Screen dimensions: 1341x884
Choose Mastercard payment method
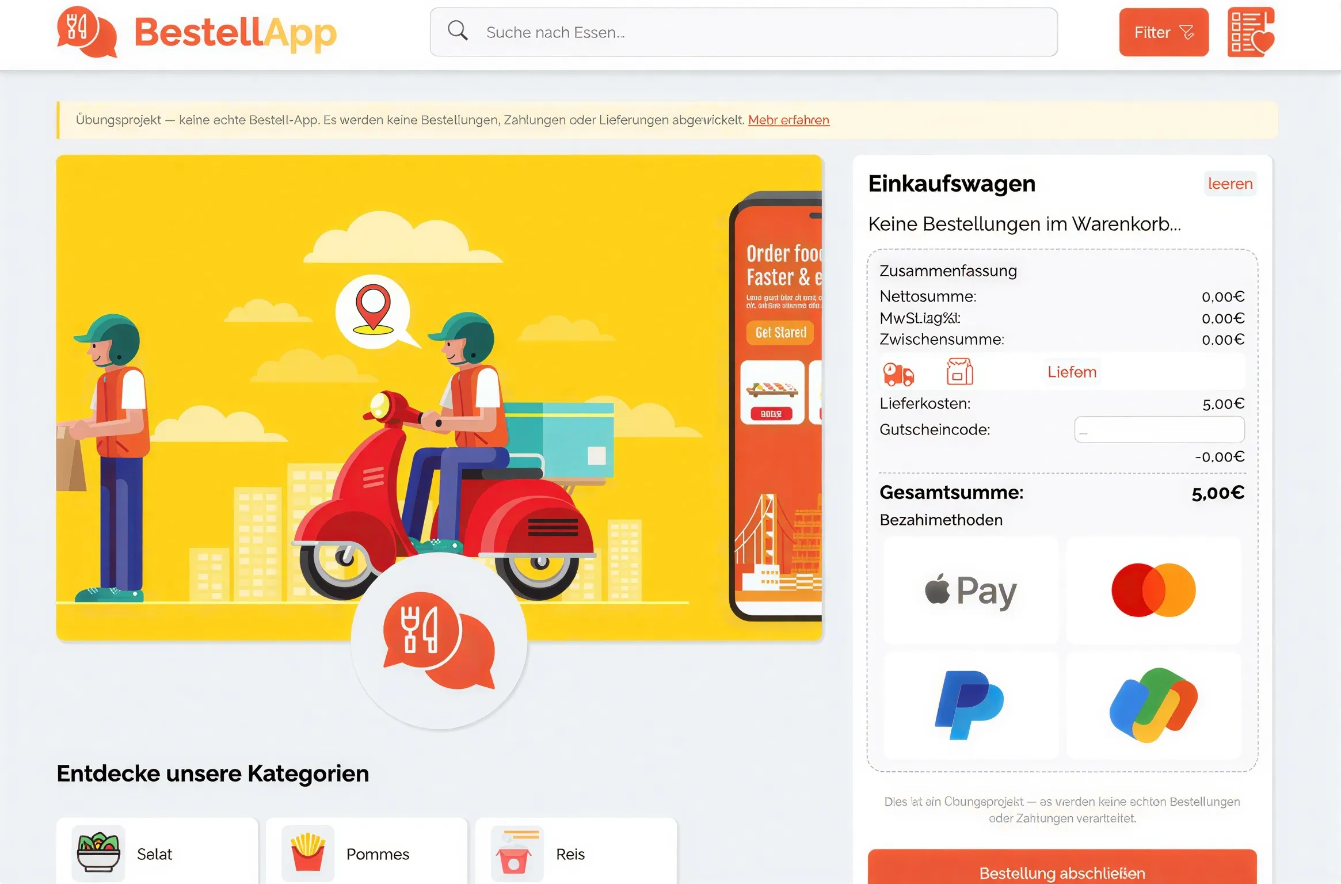tap(1153, 590)
